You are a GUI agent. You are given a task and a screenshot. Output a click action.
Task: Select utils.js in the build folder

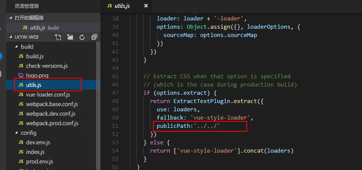pos(33,85)
